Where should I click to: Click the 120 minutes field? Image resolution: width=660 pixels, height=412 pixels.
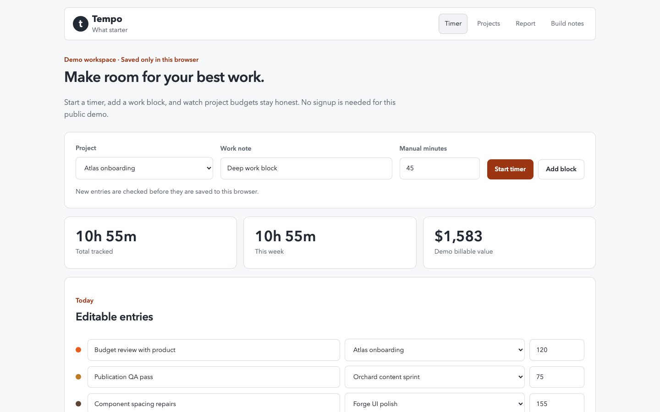click(557, 350)
